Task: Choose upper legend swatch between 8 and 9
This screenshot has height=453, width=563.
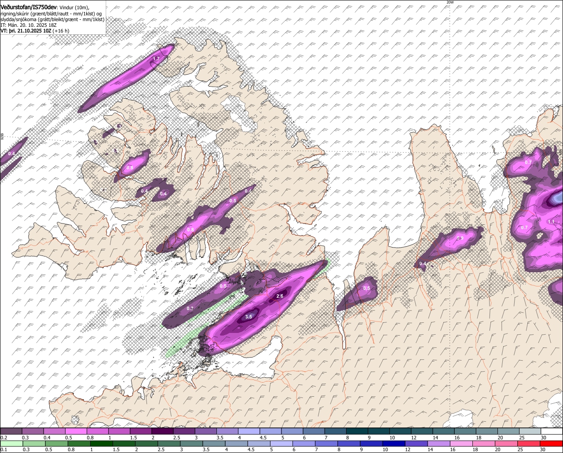Action: pos(356,431)
